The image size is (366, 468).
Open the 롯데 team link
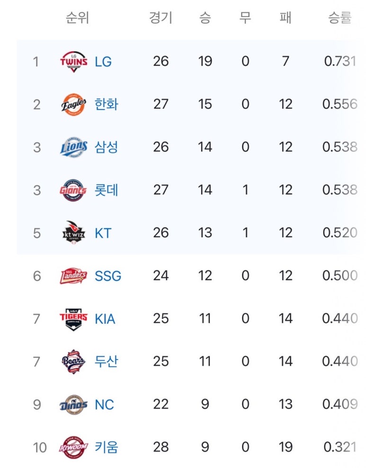(x=106, y=190)
